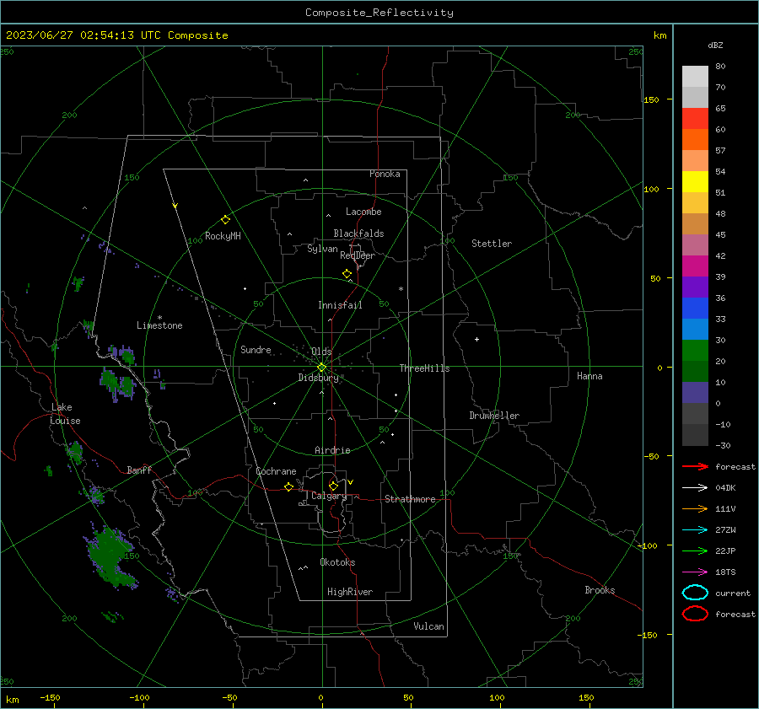Click the red forecast oval icon

click(x=695, y=614)
